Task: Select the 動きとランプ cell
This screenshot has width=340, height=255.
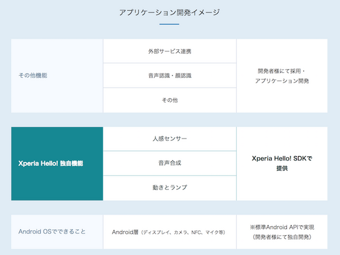Action: (169, 187)
